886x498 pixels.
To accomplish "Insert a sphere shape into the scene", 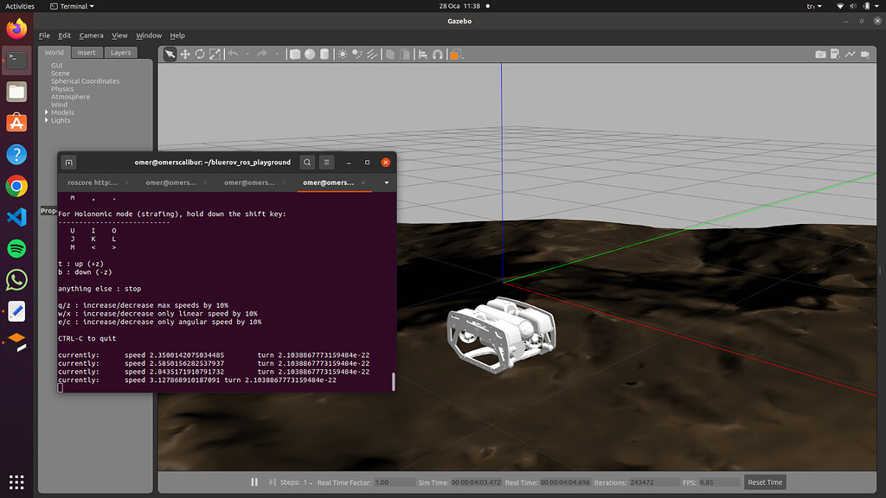I will click(x=308, y=54).
